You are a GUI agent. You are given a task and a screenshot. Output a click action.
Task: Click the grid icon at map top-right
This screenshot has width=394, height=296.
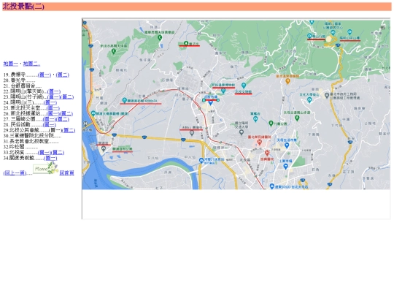383,27
